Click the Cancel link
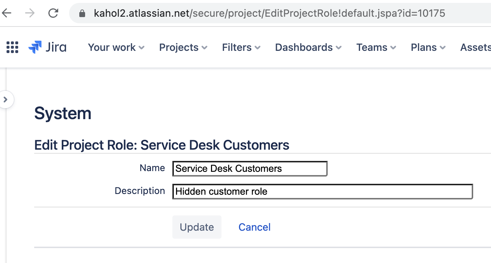This screenshot has height=263, width=491. [x=254, y=227]
